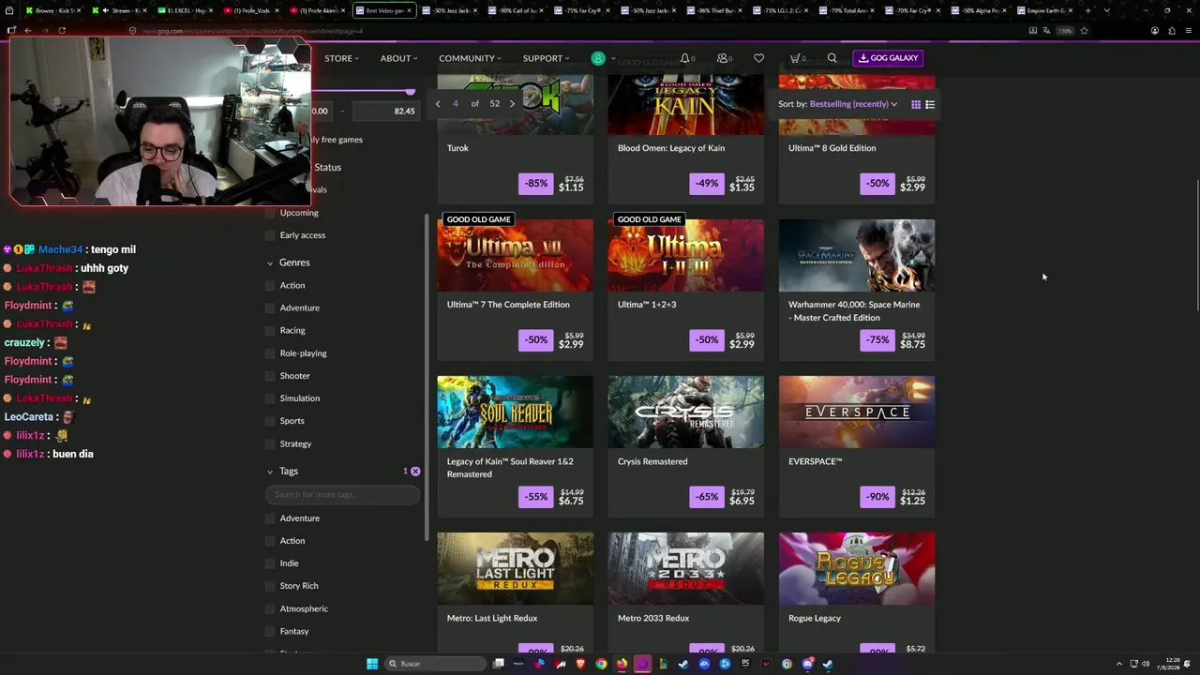Open Task View on the taskbar
Viewport: 1200px width, 675px height.
499,664
